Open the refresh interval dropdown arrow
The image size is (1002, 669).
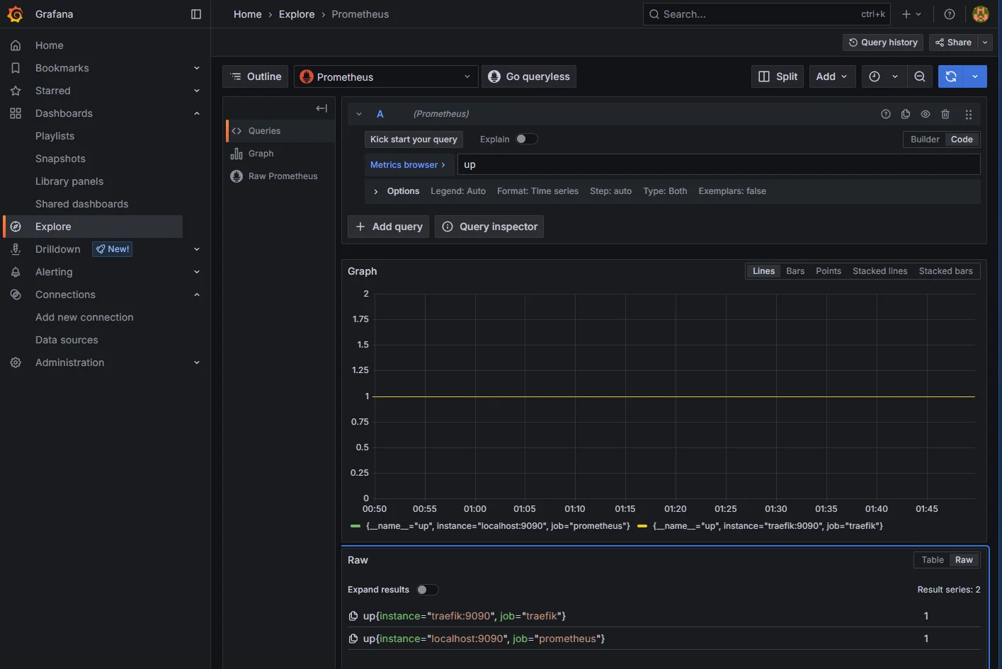(975, 76)
